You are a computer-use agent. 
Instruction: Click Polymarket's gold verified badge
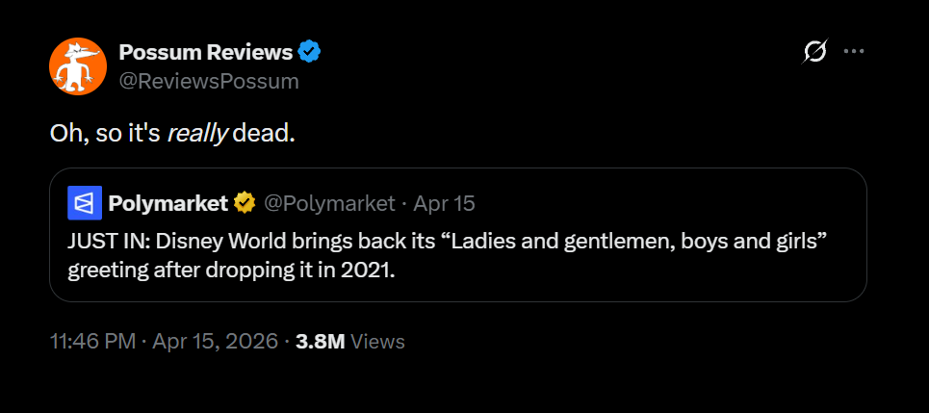pyautogui.click(x=245, y=203)
